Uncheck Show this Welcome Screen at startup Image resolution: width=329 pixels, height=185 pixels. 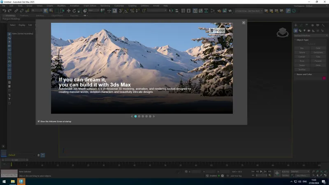click(39, 121)
